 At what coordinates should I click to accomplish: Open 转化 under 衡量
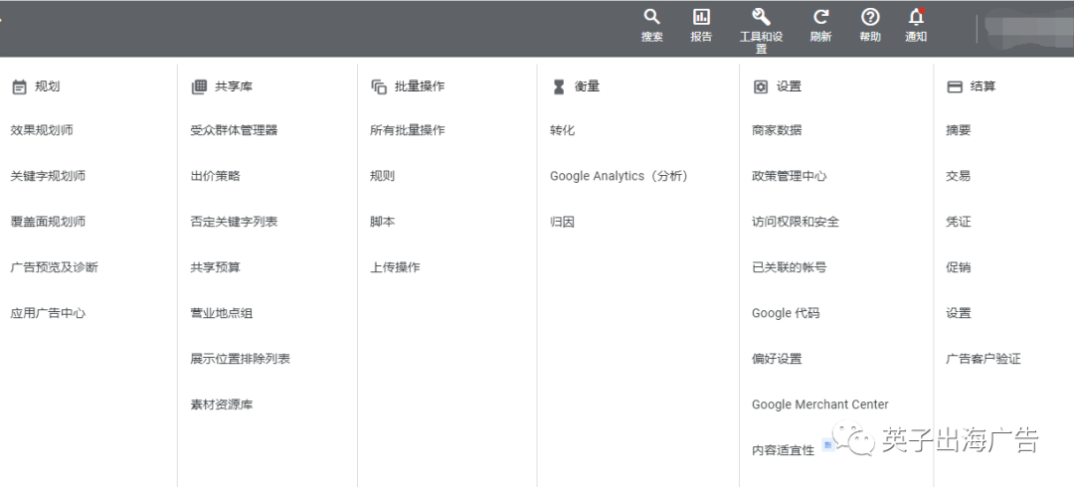(562, 130)
